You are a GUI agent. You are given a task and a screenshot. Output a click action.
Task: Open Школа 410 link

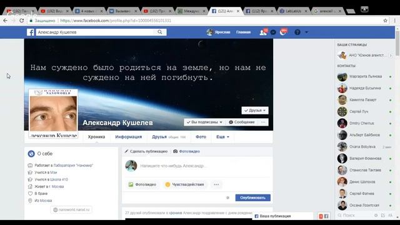(59, 179)
